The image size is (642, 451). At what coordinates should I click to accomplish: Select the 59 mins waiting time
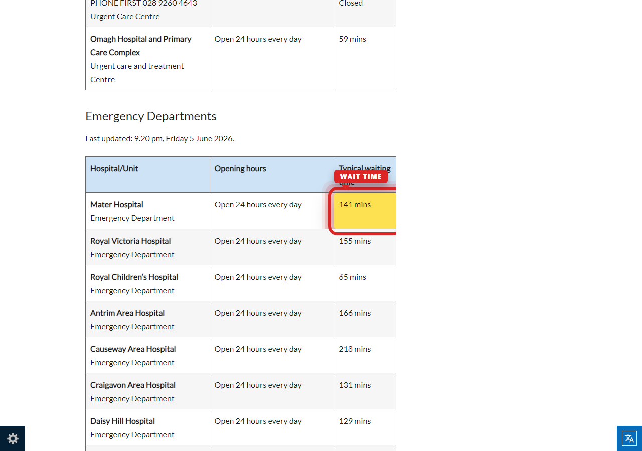point(352,39)
